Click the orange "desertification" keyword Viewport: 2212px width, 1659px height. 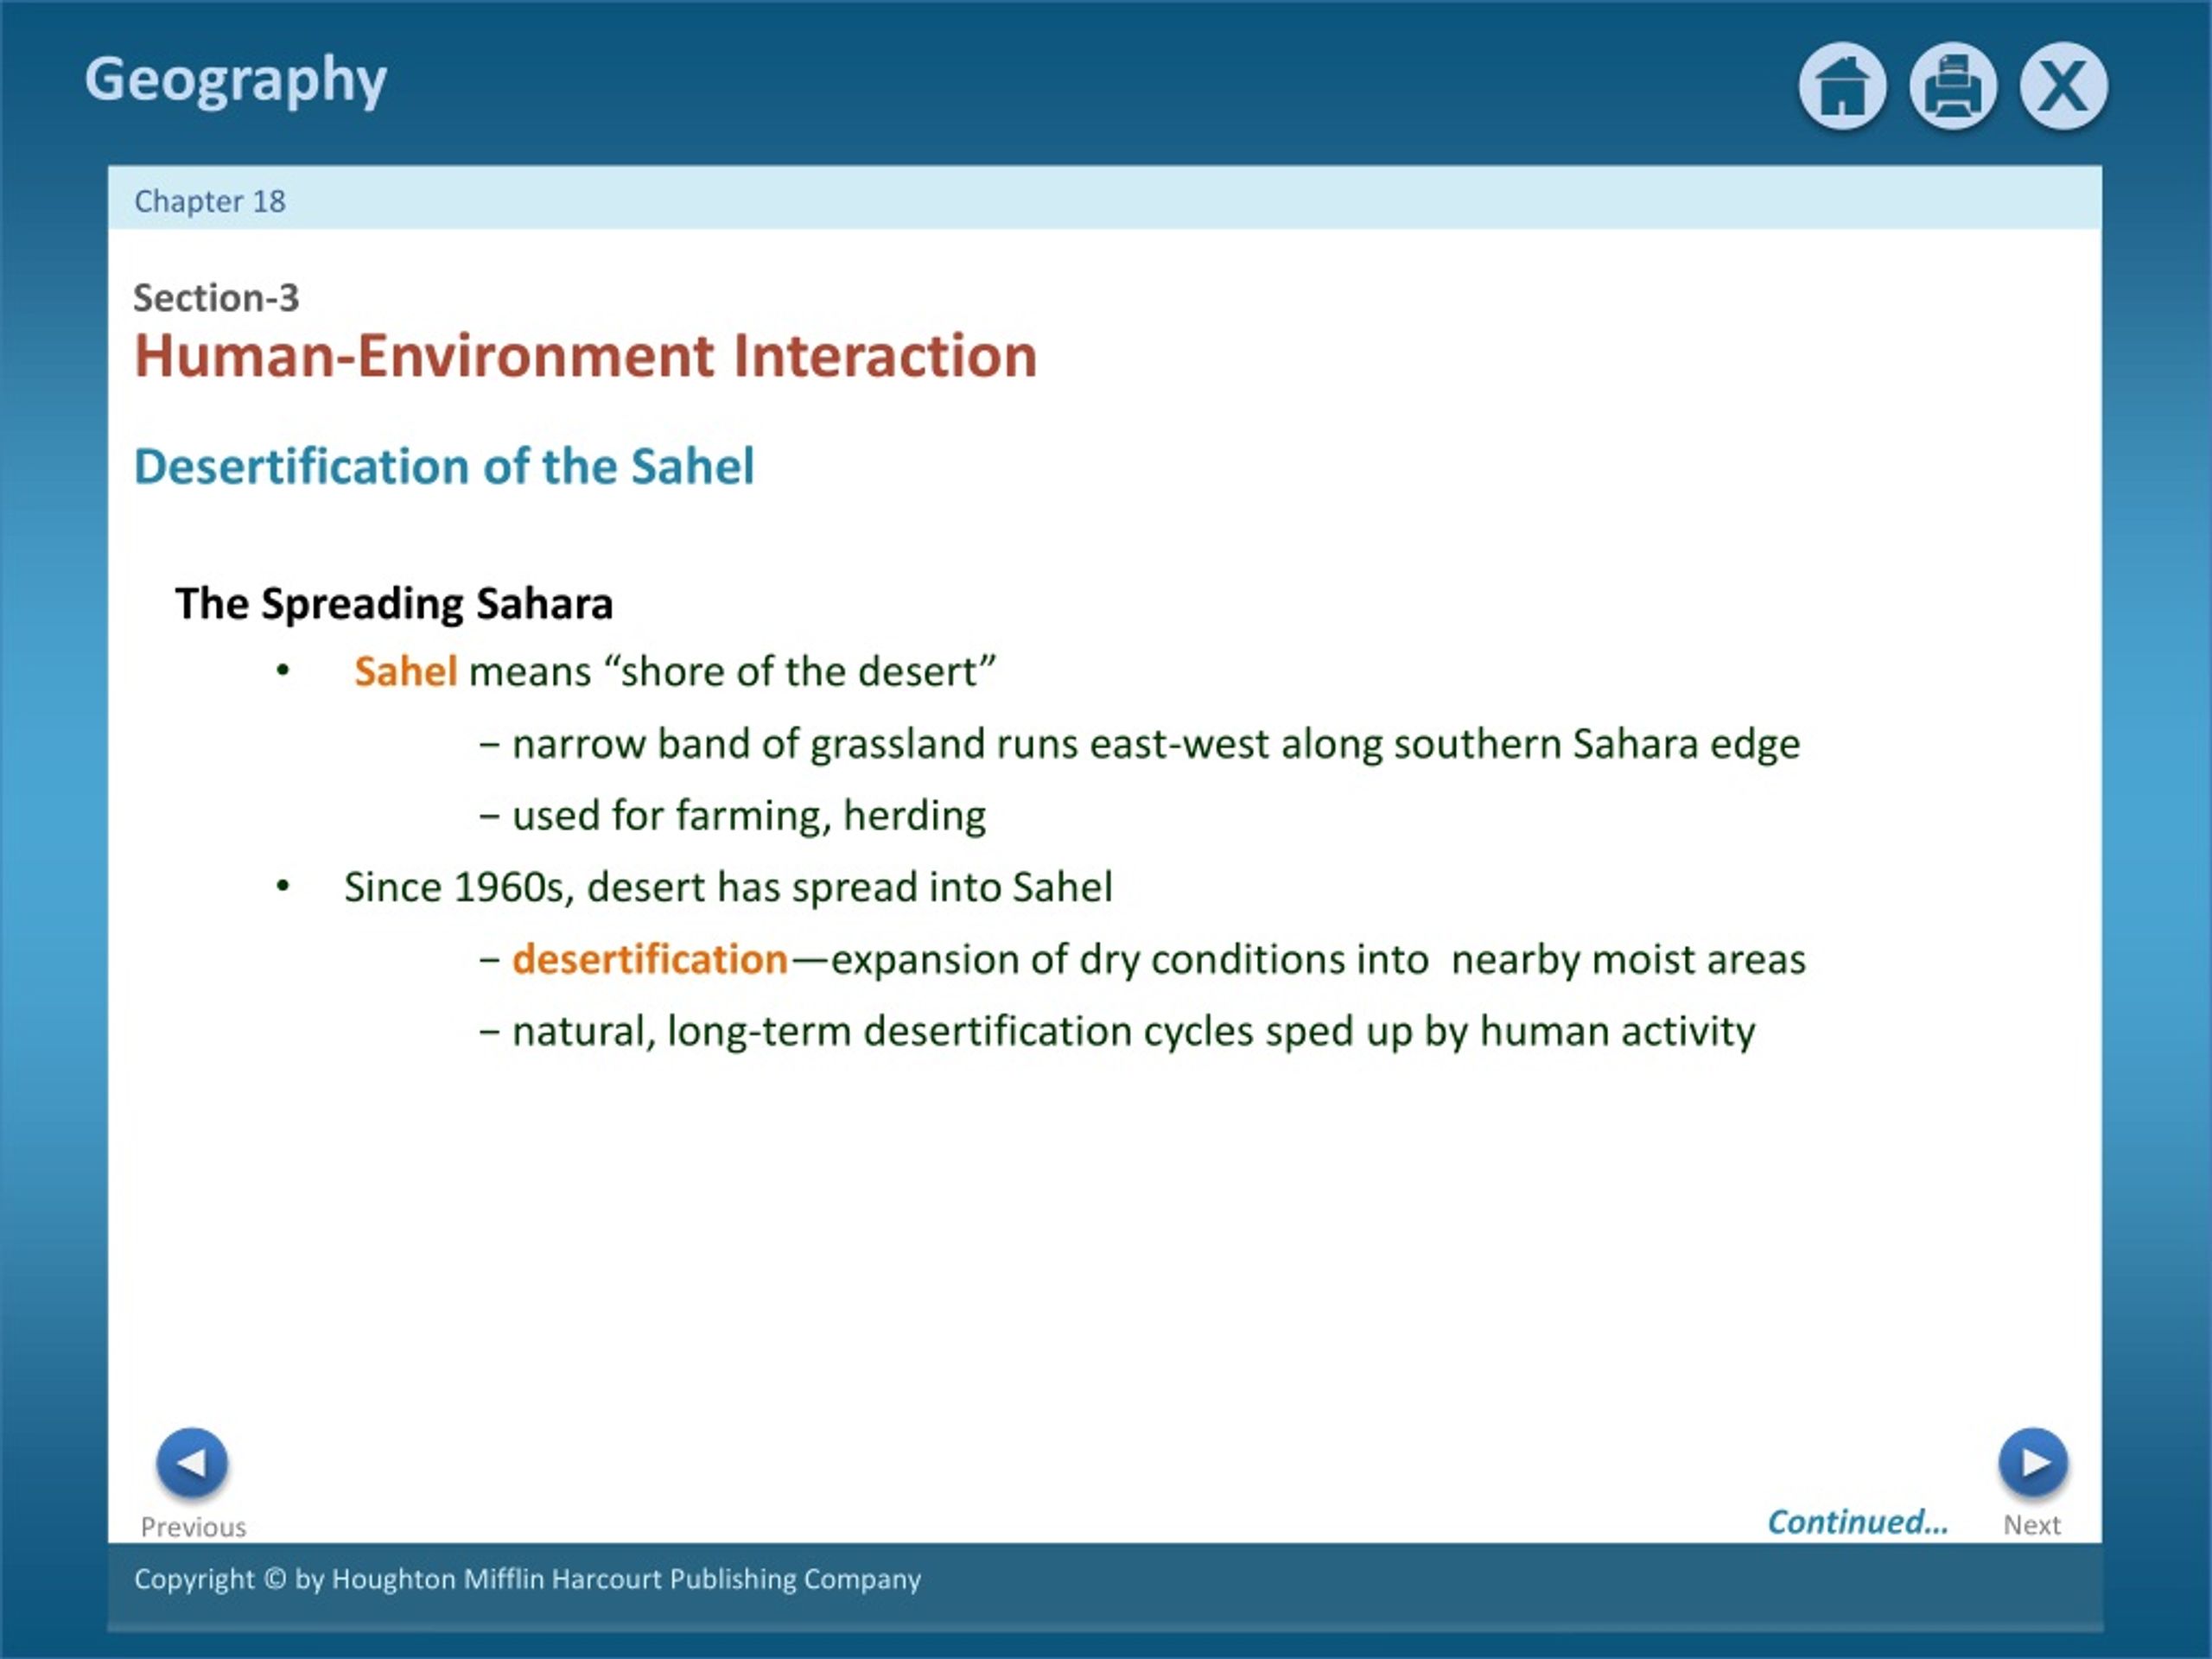tap(650, 959)
